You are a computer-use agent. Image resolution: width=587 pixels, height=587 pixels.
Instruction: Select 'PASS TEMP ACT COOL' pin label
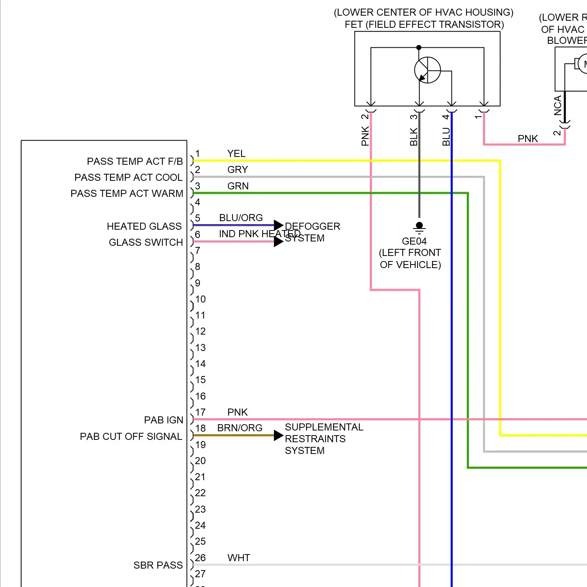tap(128, 177)
